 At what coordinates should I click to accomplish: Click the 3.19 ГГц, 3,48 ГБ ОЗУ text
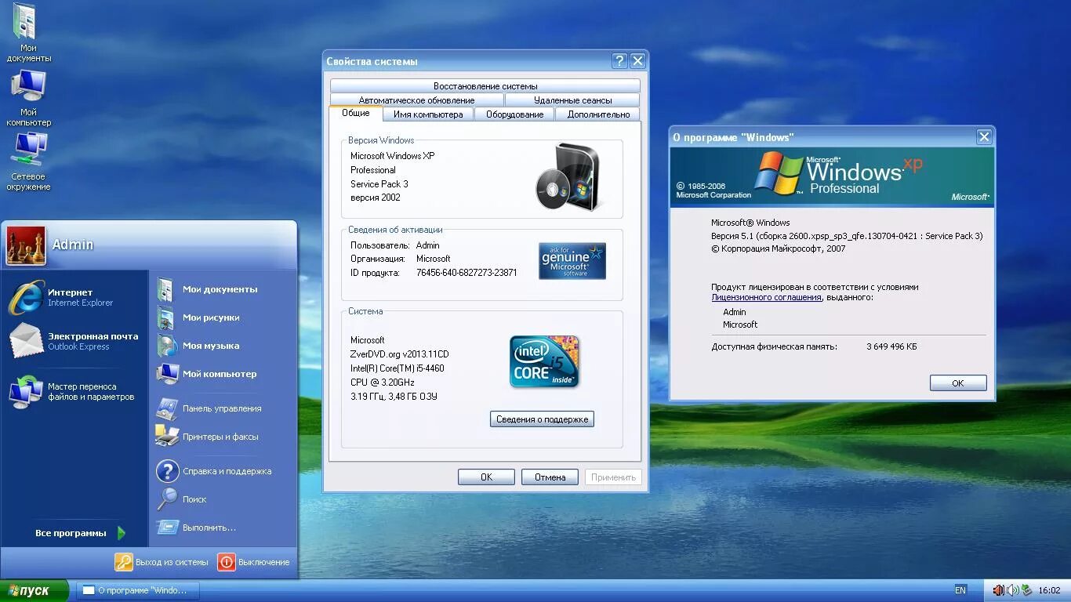pos(394,397)
